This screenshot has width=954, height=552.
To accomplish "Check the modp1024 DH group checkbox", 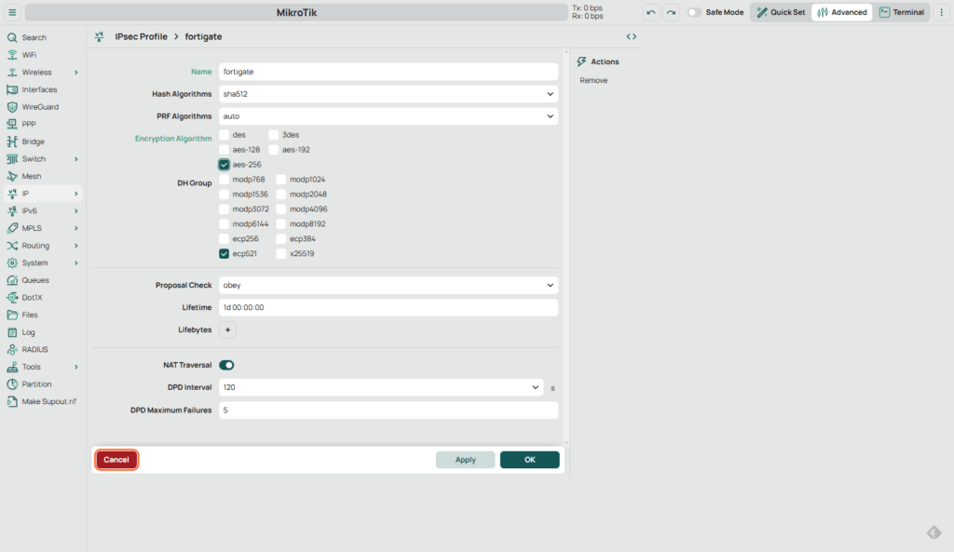I will tap(281, 180).
